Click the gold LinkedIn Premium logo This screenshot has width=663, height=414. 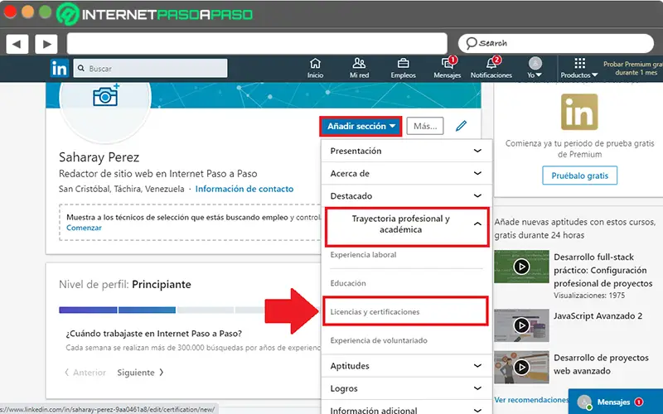pos(579,112)
